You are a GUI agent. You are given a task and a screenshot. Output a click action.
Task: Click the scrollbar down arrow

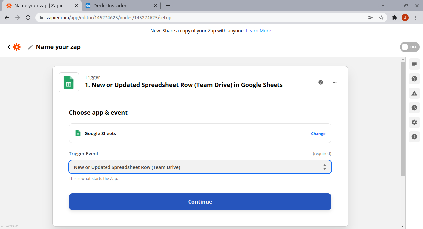[403, 226]
